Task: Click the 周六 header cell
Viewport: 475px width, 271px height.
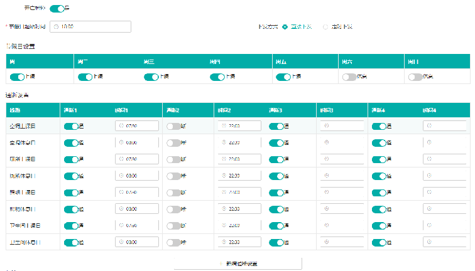Action: click(x=371, y=61)
